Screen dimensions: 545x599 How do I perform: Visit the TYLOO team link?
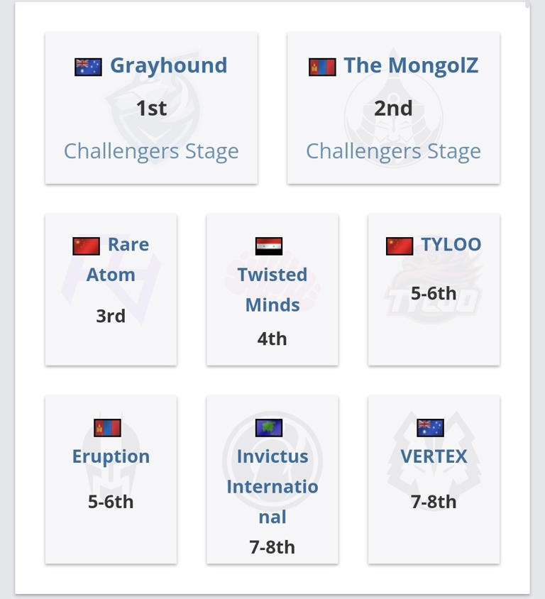point(451,244)
